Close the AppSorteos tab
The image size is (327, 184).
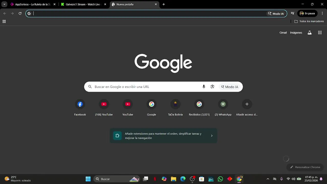coord(54,4)
